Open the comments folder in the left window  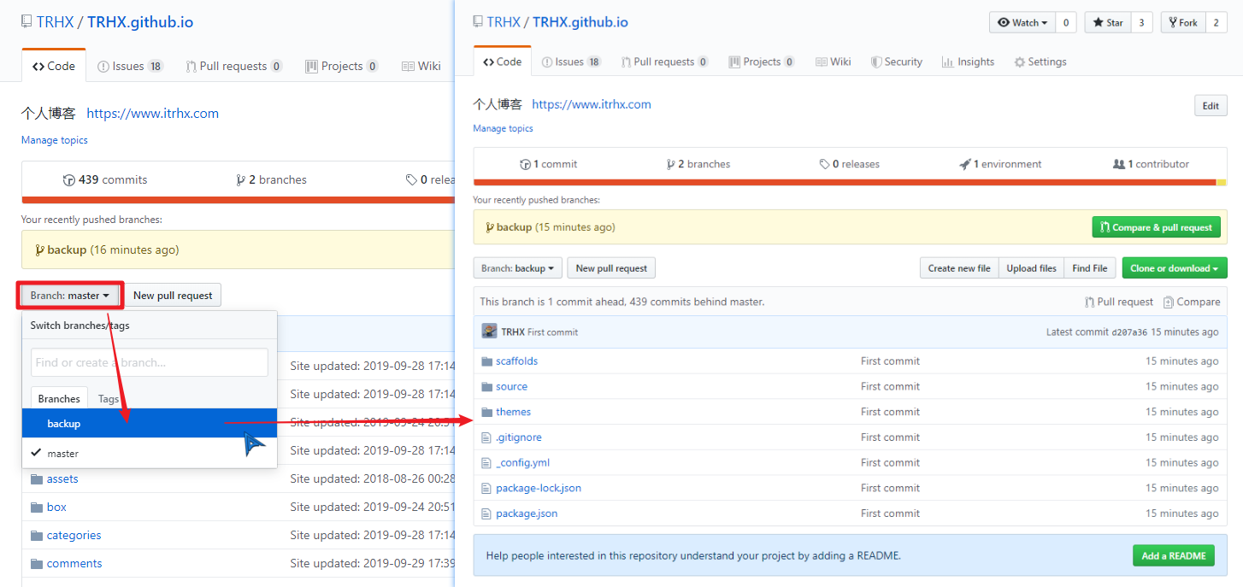[x=74, y=564]
